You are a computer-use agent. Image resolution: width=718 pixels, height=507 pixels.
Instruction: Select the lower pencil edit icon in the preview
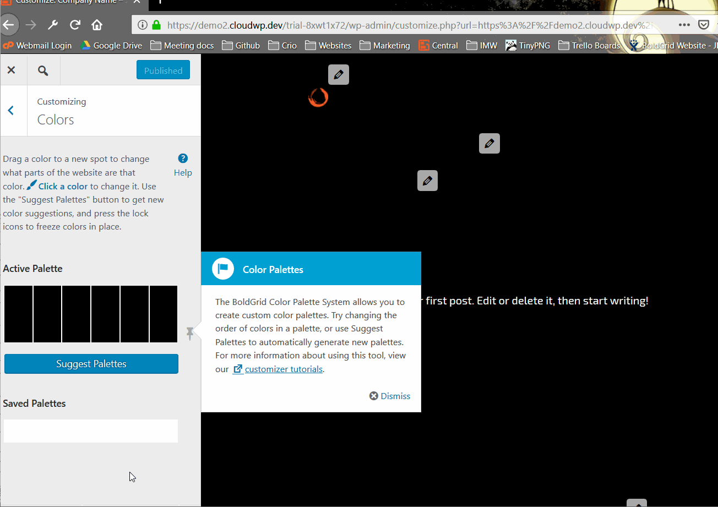tap(427, 181)
